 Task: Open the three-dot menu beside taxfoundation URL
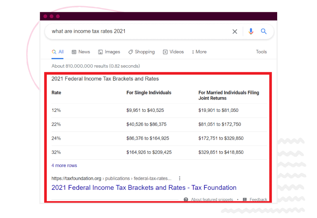pyautogui.click(x=179, y=178)
